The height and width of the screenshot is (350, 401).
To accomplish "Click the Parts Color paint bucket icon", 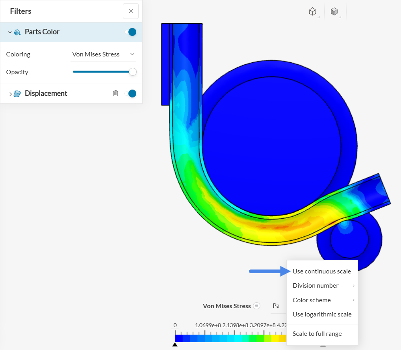I will [x=17, y=32].
